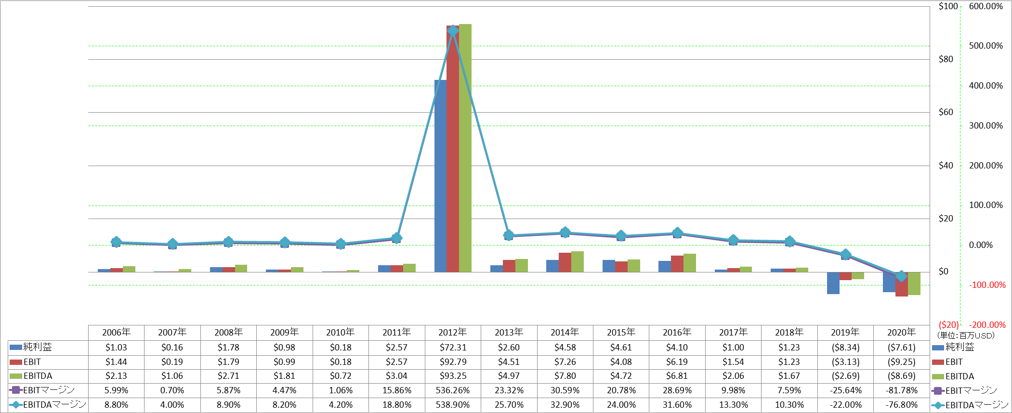This screenshot has height=413, width=1012.
Task: Click the 2010年 column header
Action: tap(341, 332)
